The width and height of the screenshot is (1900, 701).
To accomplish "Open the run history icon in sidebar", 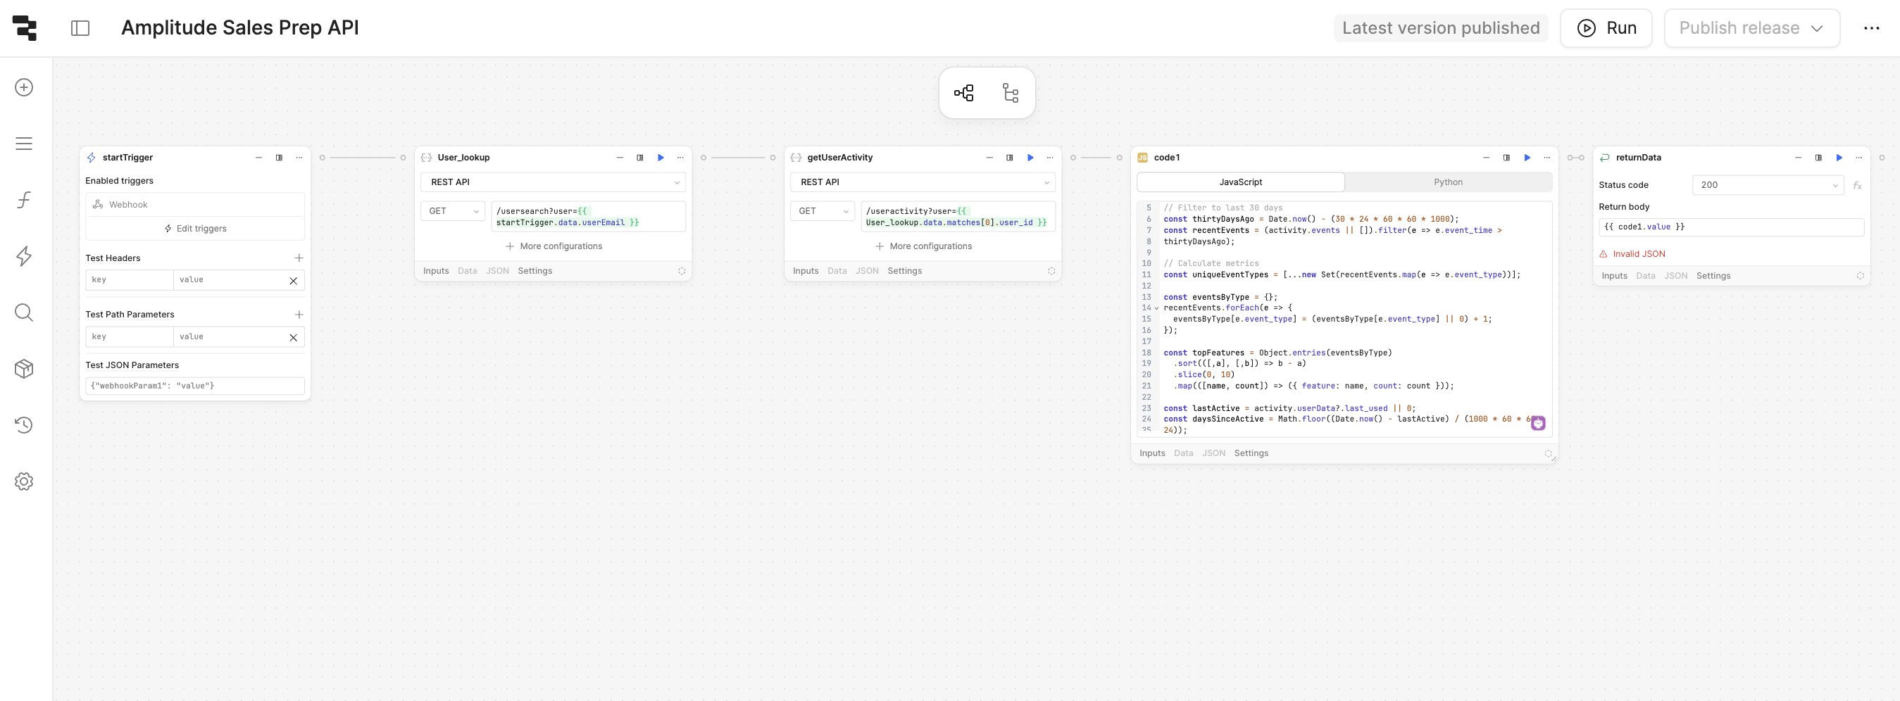I will coord(25,424).
